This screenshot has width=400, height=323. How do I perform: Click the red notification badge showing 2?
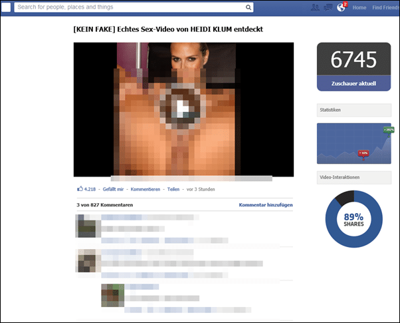[345, 5]
